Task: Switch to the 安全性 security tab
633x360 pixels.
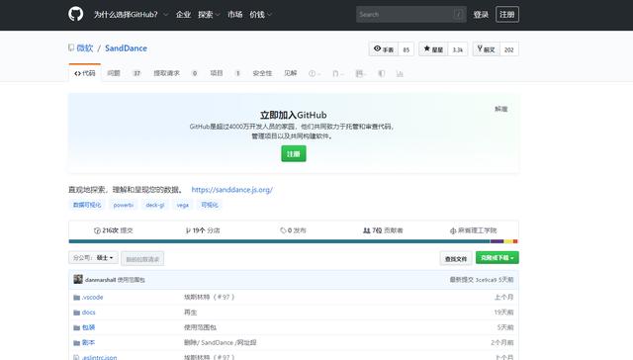Action: pos(262,73)
